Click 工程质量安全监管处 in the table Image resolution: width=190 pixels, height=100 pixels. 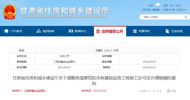click(65, 62)
